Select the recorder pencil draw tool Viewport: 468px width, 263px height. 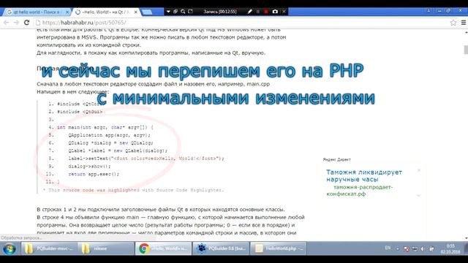(250, 12)
